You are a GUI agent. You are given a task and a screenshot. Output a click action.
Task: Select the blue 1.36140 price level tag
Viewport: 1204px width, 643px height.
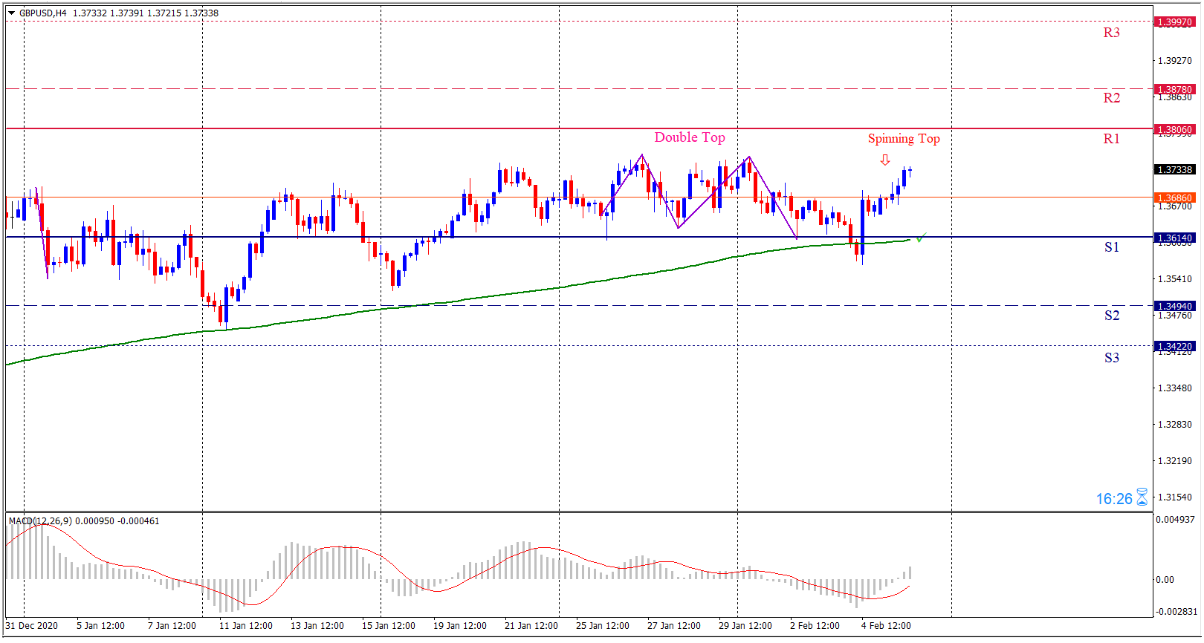1174,238
